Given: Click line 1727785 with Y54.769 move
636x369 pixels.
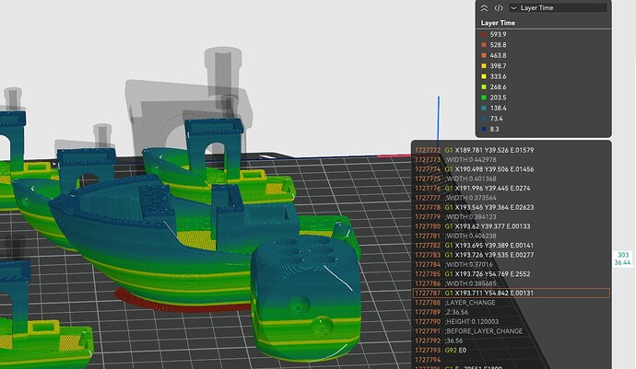Looking at the screenshot, I should 511,274.
